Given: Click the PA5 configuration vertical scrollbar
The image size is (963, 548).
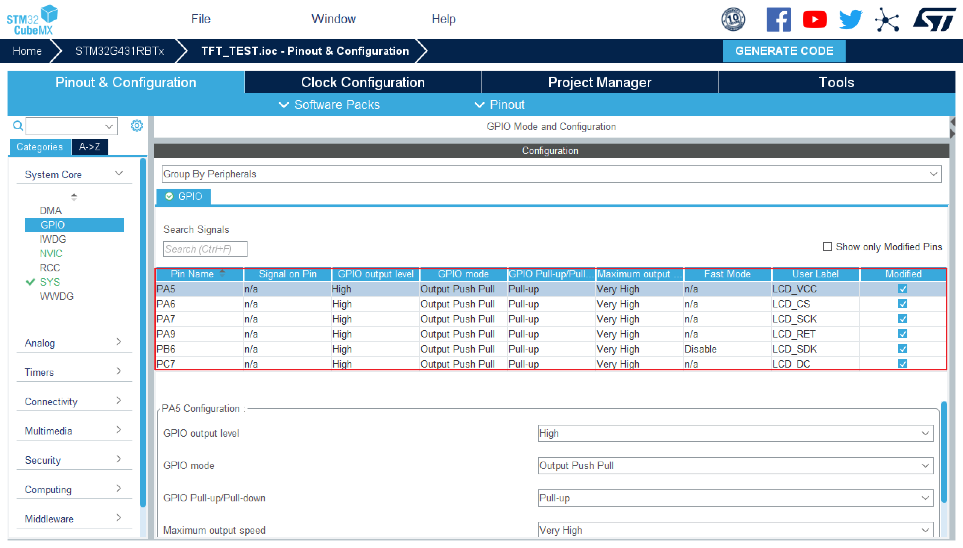Looking at the screenshot, I should click(x=944, y=452).
